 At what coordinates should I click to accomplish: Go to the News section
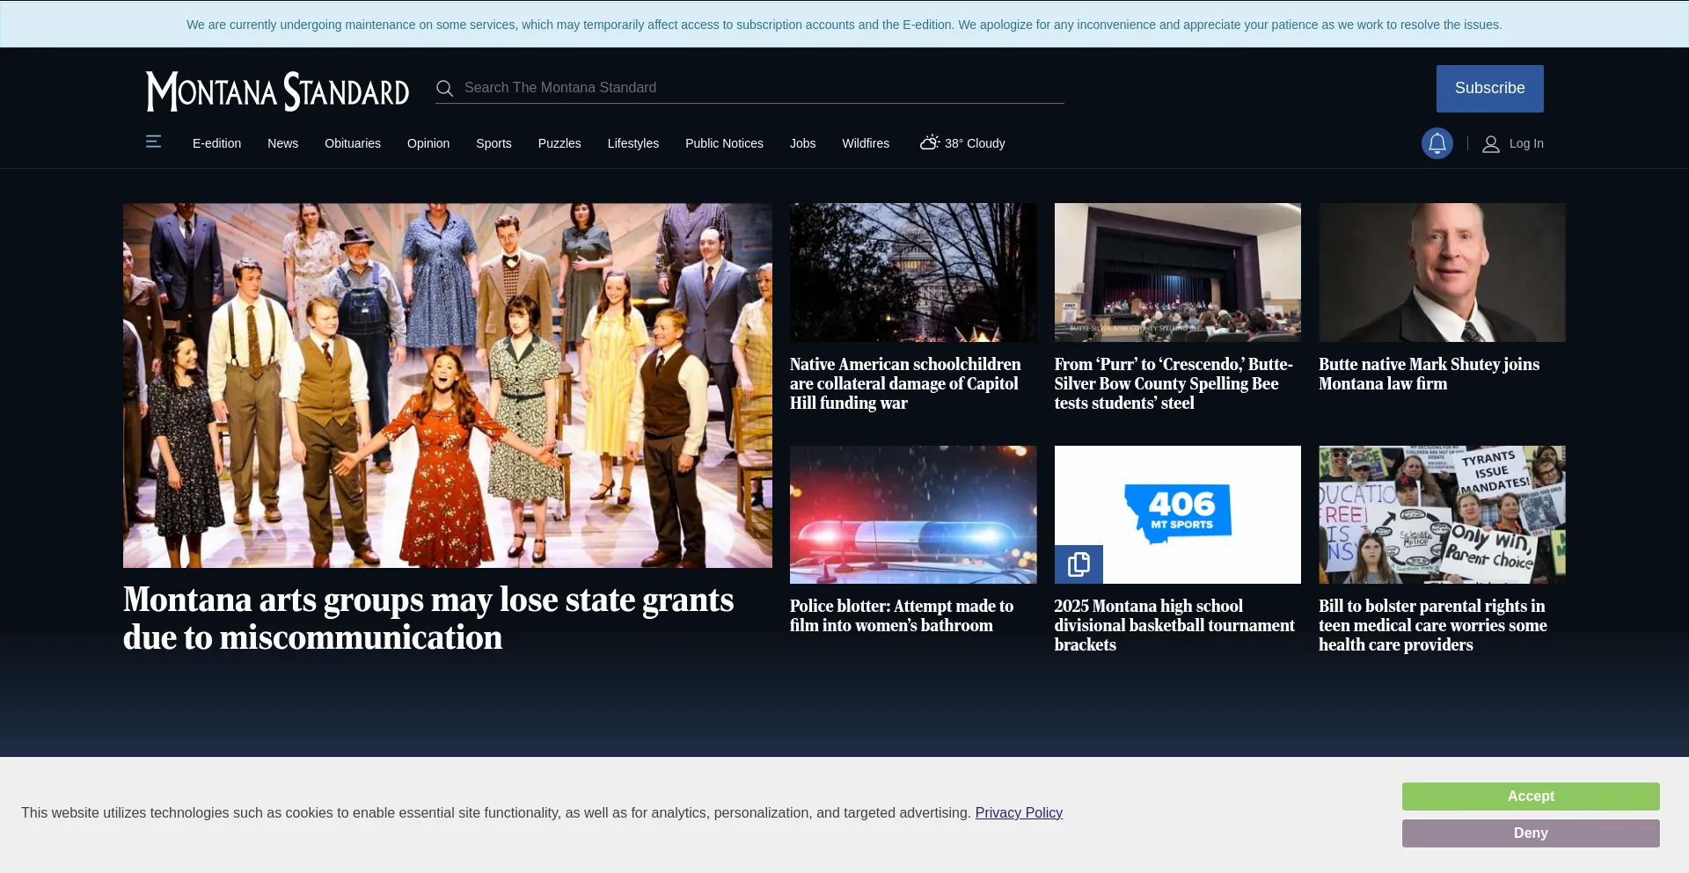pos(282,143)
